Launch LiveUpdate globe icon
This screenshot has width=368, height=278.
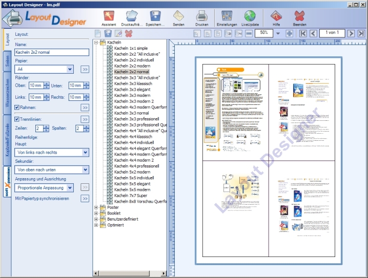[x=250, y=17]
